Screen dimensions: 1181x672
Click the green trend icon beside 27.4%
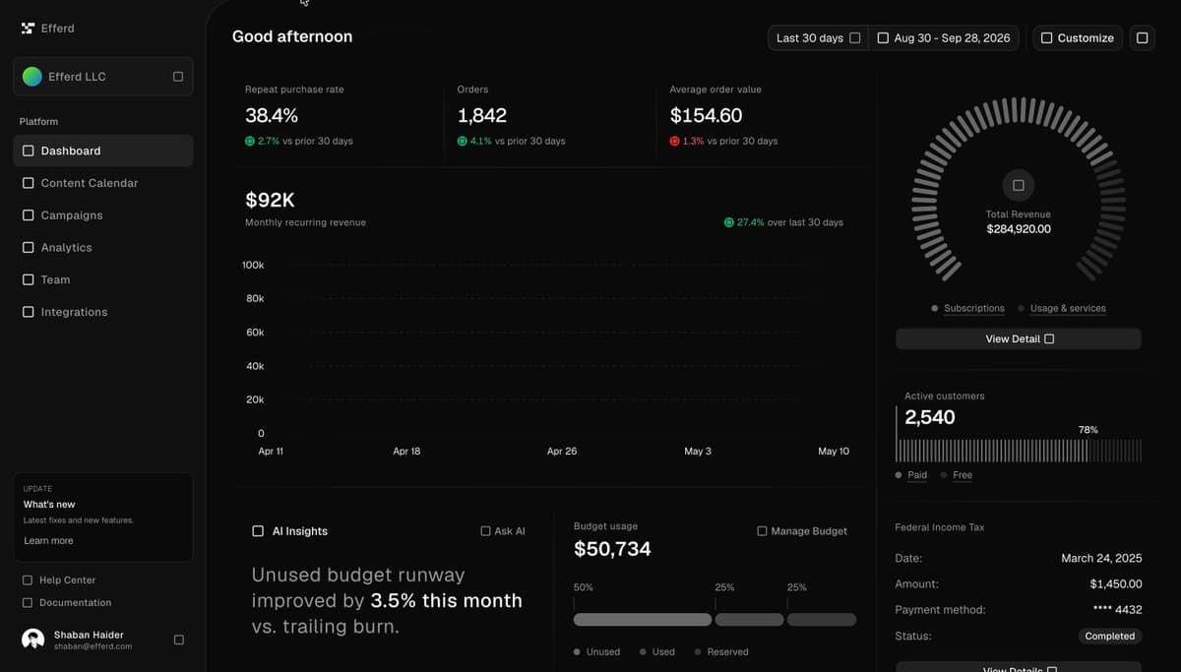coord(729,222)
